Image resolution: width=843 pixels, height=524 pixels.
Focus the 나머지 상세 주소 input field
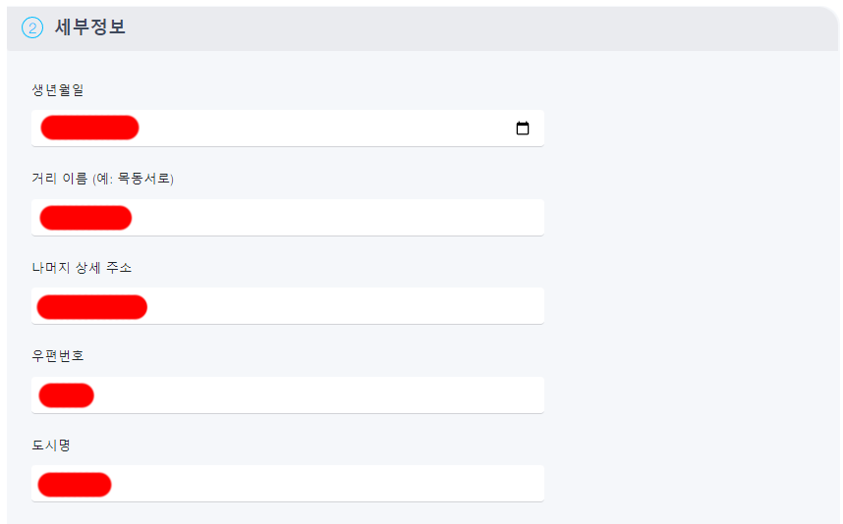pyautogui.click(x=288, y=306)
